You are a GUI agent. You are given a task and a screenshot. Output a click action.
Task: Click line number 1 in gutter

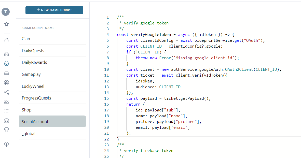(x=108, y=17)
